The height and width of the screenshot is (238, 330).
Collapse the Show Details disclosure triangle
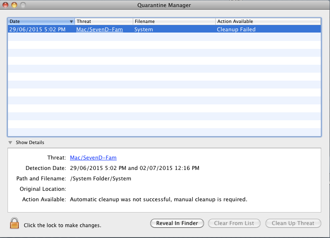tap(10, 142)
